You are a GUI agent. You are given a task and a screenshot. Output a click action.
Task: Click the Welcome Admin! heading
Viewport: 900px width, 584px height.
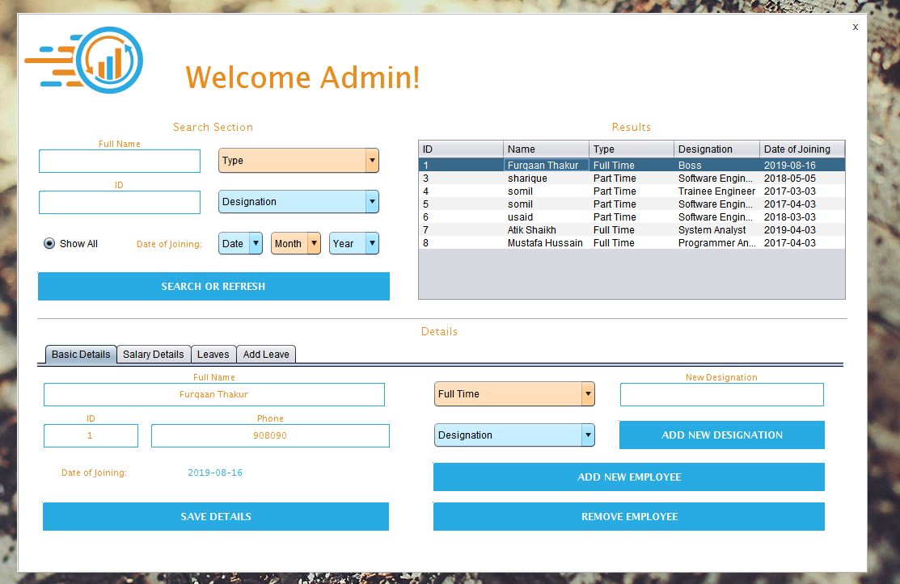302,78
